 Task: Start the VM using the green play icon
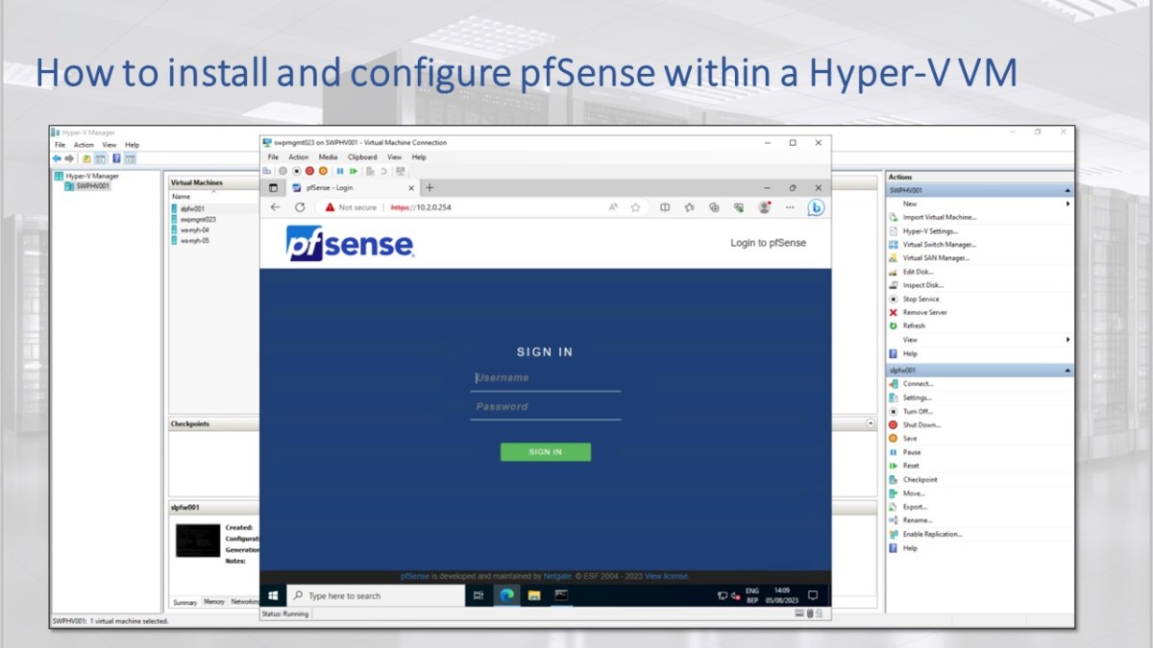[x=353, y=170]
